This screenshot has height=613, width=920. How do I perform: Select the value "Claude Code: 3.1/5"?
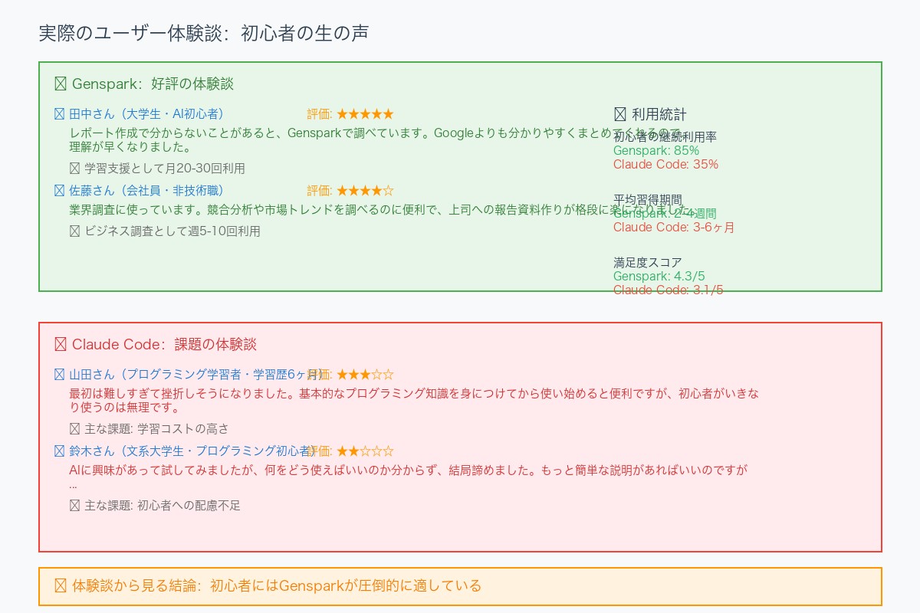669,290
